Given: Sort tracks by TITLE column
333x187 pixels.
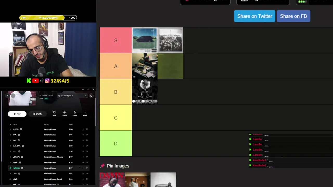Looking at the screenshot, I should 15,124.
